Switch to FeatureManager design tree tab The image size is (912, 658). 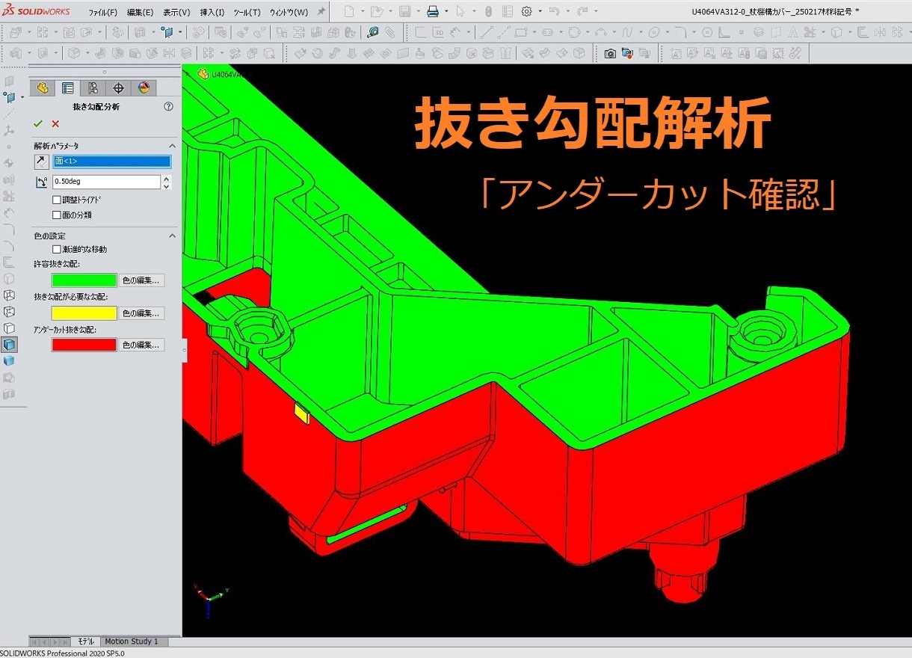click(x=43, y=87)
